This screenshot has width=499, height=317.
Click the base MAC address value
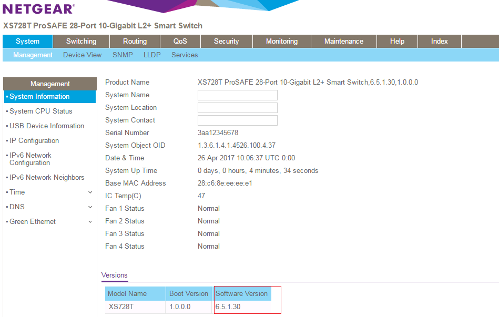[225, 183]
